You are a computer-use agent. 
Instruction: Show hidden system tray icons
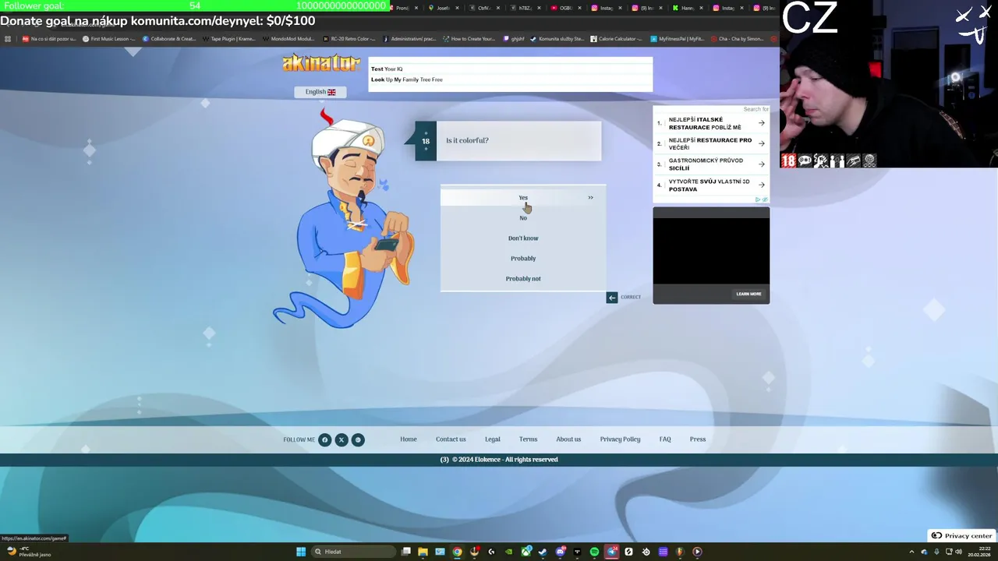coord(911,552)
